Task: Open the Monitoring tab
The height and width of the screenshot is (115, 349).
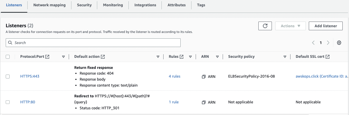Action: pos(113,5)
